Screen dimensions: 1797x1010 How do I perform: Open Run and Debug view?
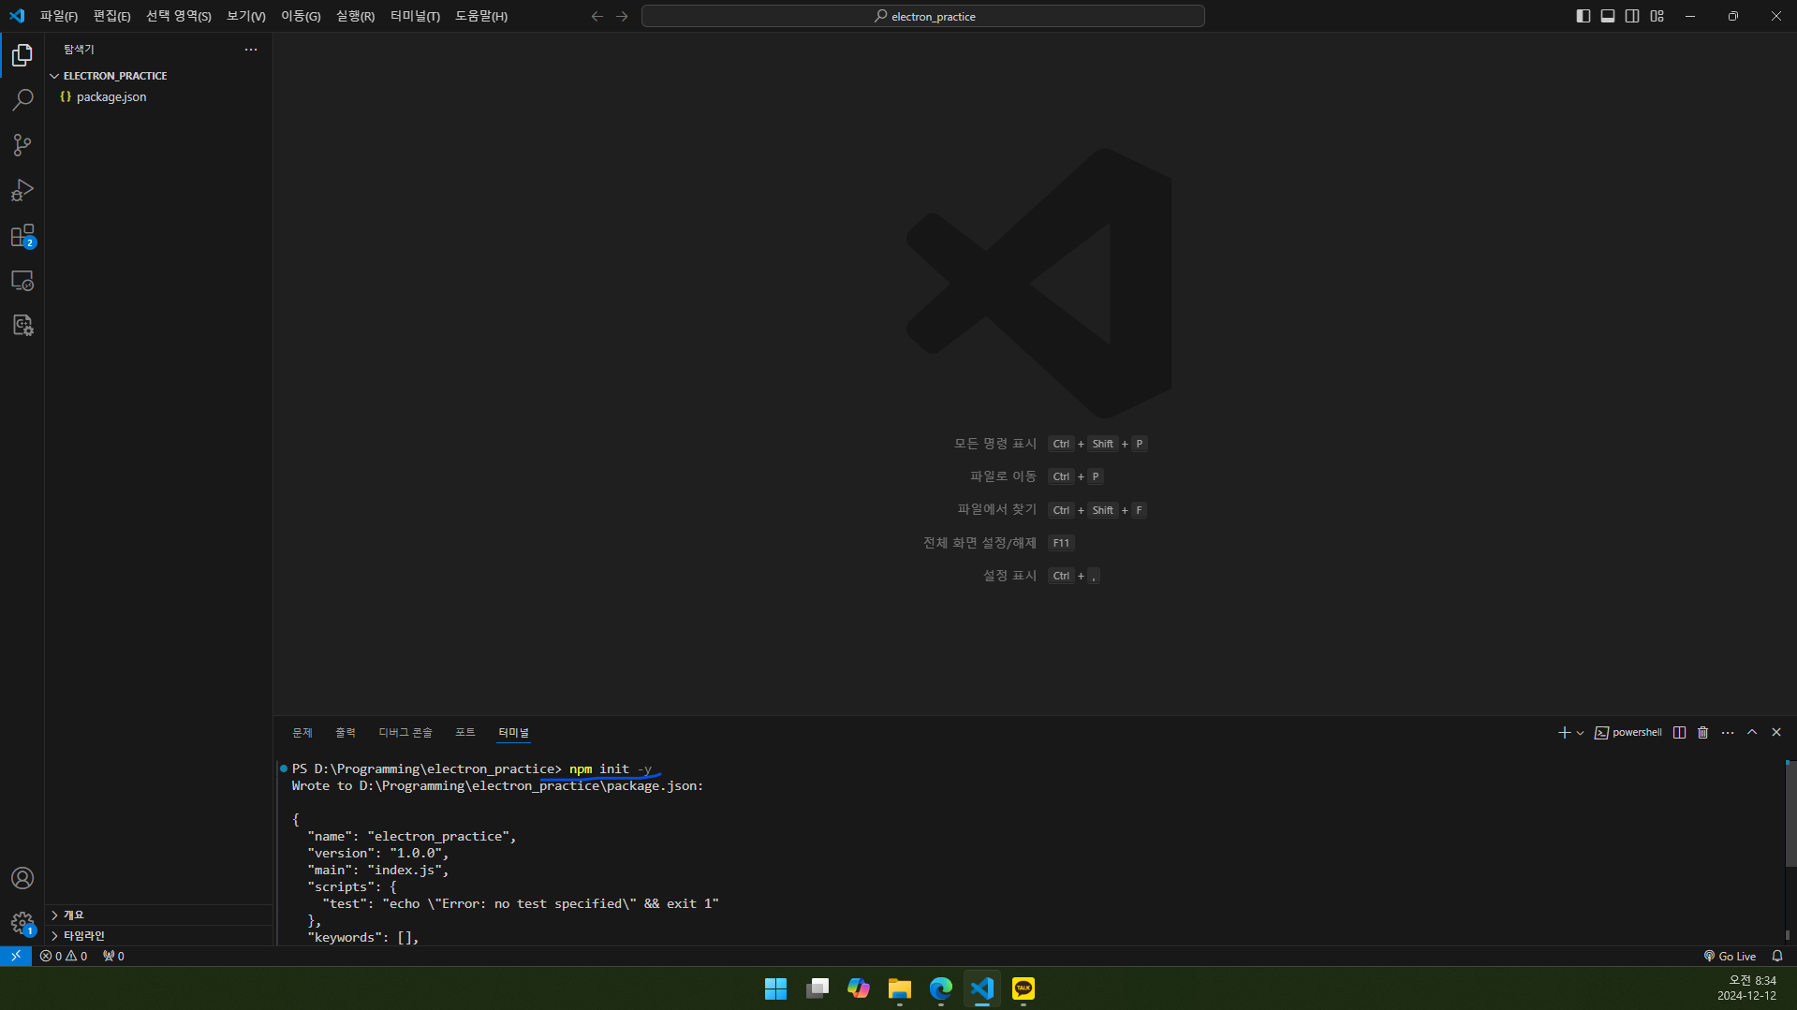[22, 190]
